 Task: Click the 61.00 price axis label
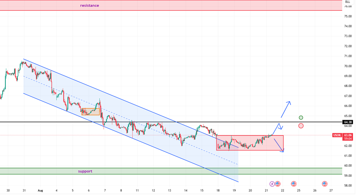click(x=348, y=155)
